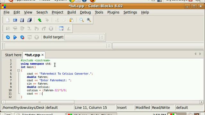Click the Next line debug icon

pos(22,28)
